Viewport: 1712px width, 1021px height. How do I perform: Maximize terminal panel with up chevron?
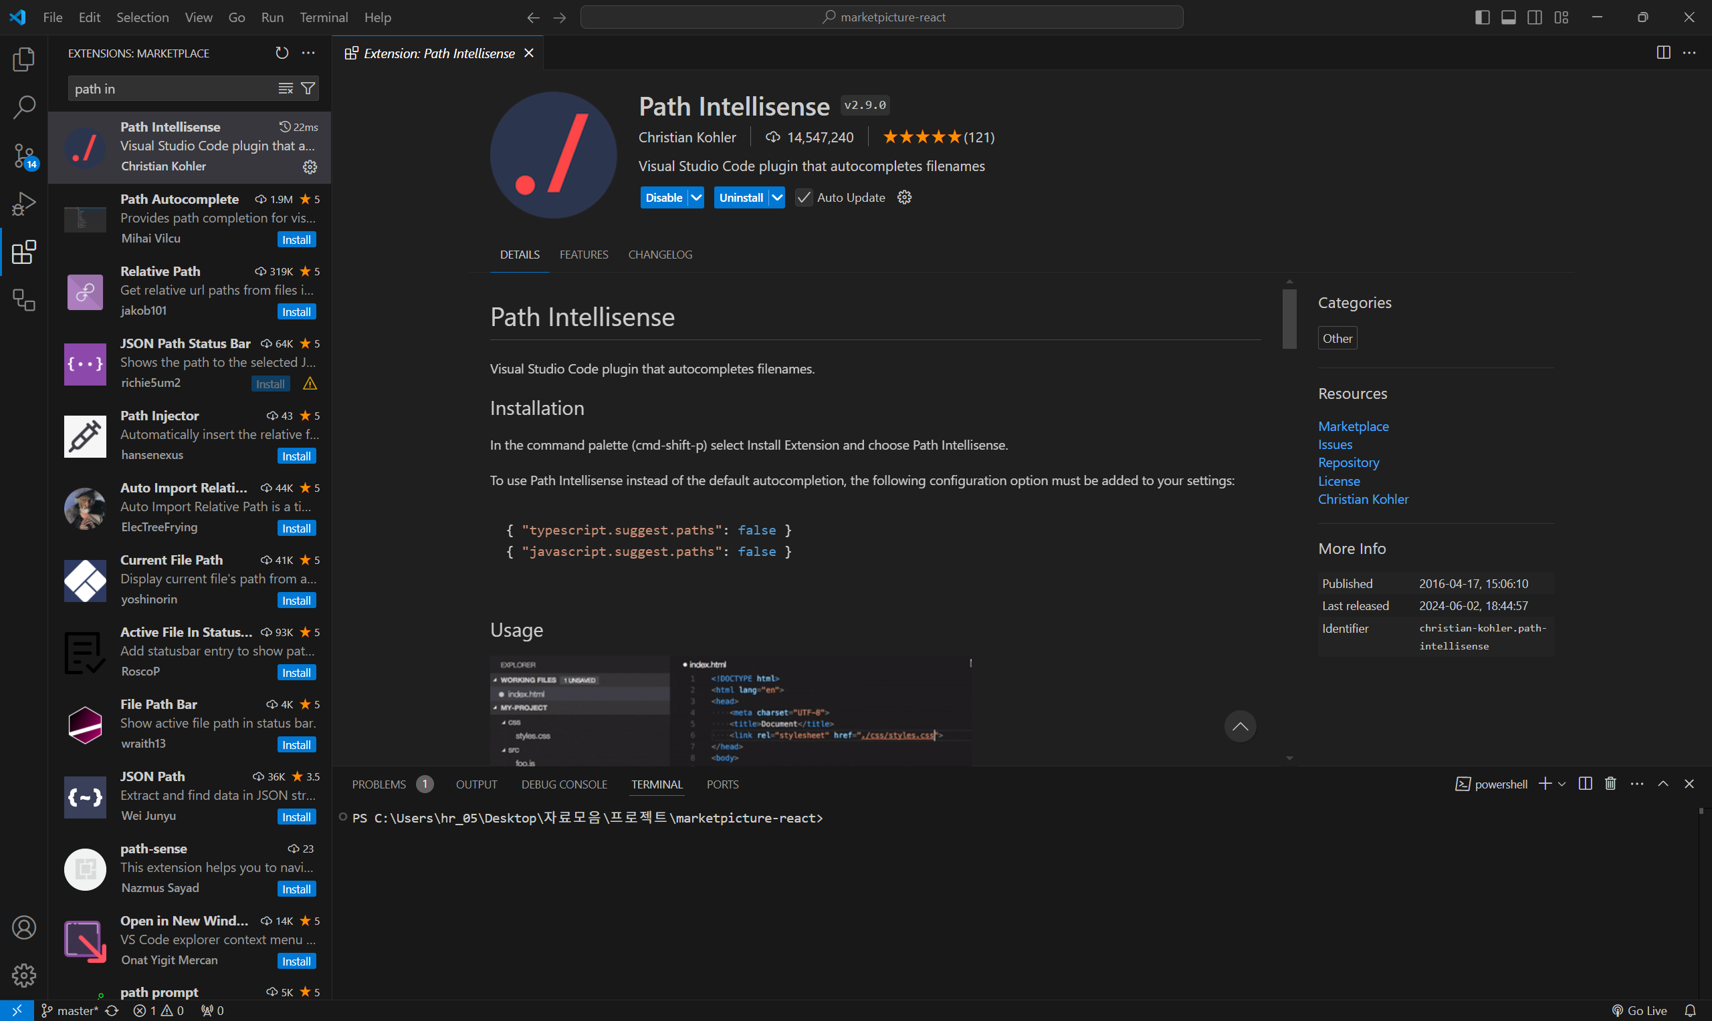[1663, 784]
